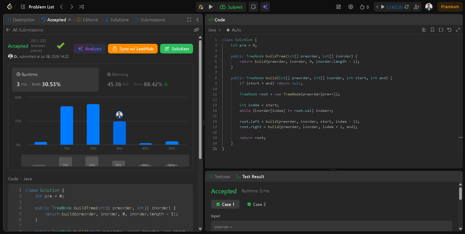This screenshot has width=465, height=234.
Task: Select the Accepted tab
Action: (54, 20)
